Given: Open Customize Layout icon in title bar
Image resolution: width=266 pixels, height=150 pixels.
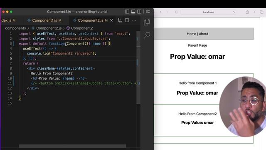Looking at the screenshot, I should click(148, 12).
